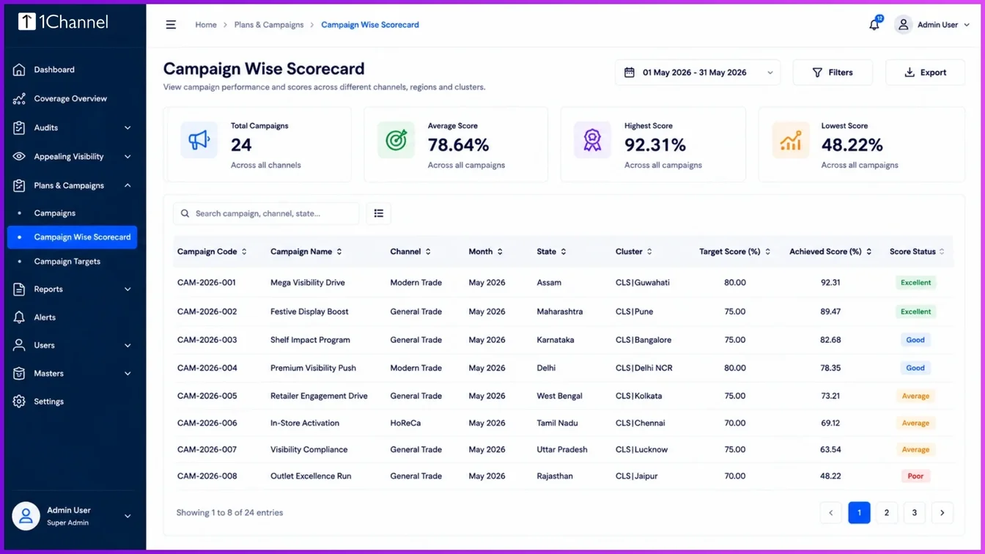
Task: Click the Settings gear icon
Action: pos(19,402)
